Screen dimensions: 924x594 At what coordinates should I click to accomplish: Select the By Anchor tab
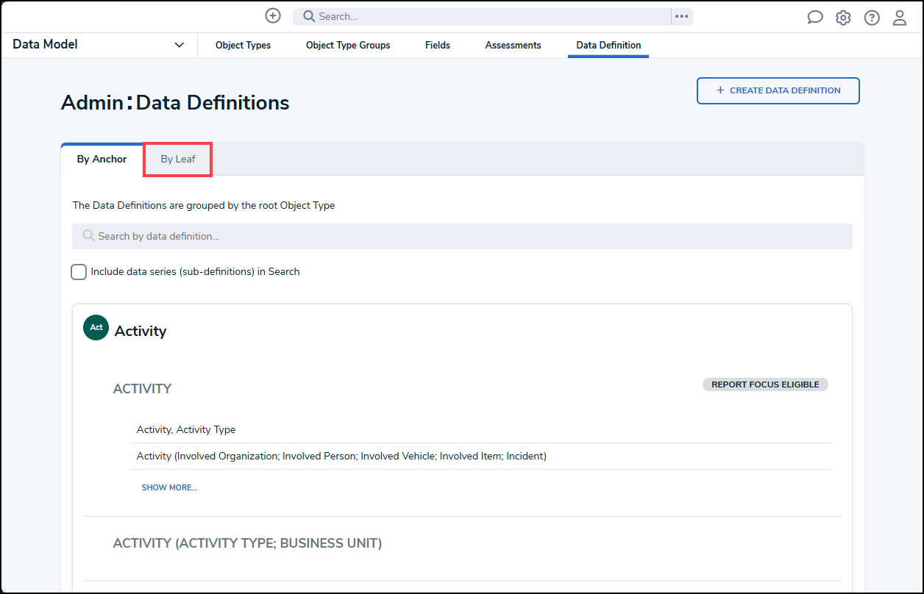pyautogui.click(x=102, y=160)
